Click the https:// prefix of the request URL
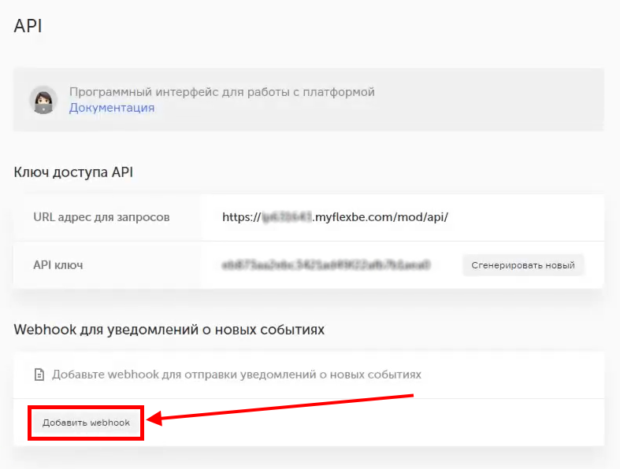 click(241, 216)
